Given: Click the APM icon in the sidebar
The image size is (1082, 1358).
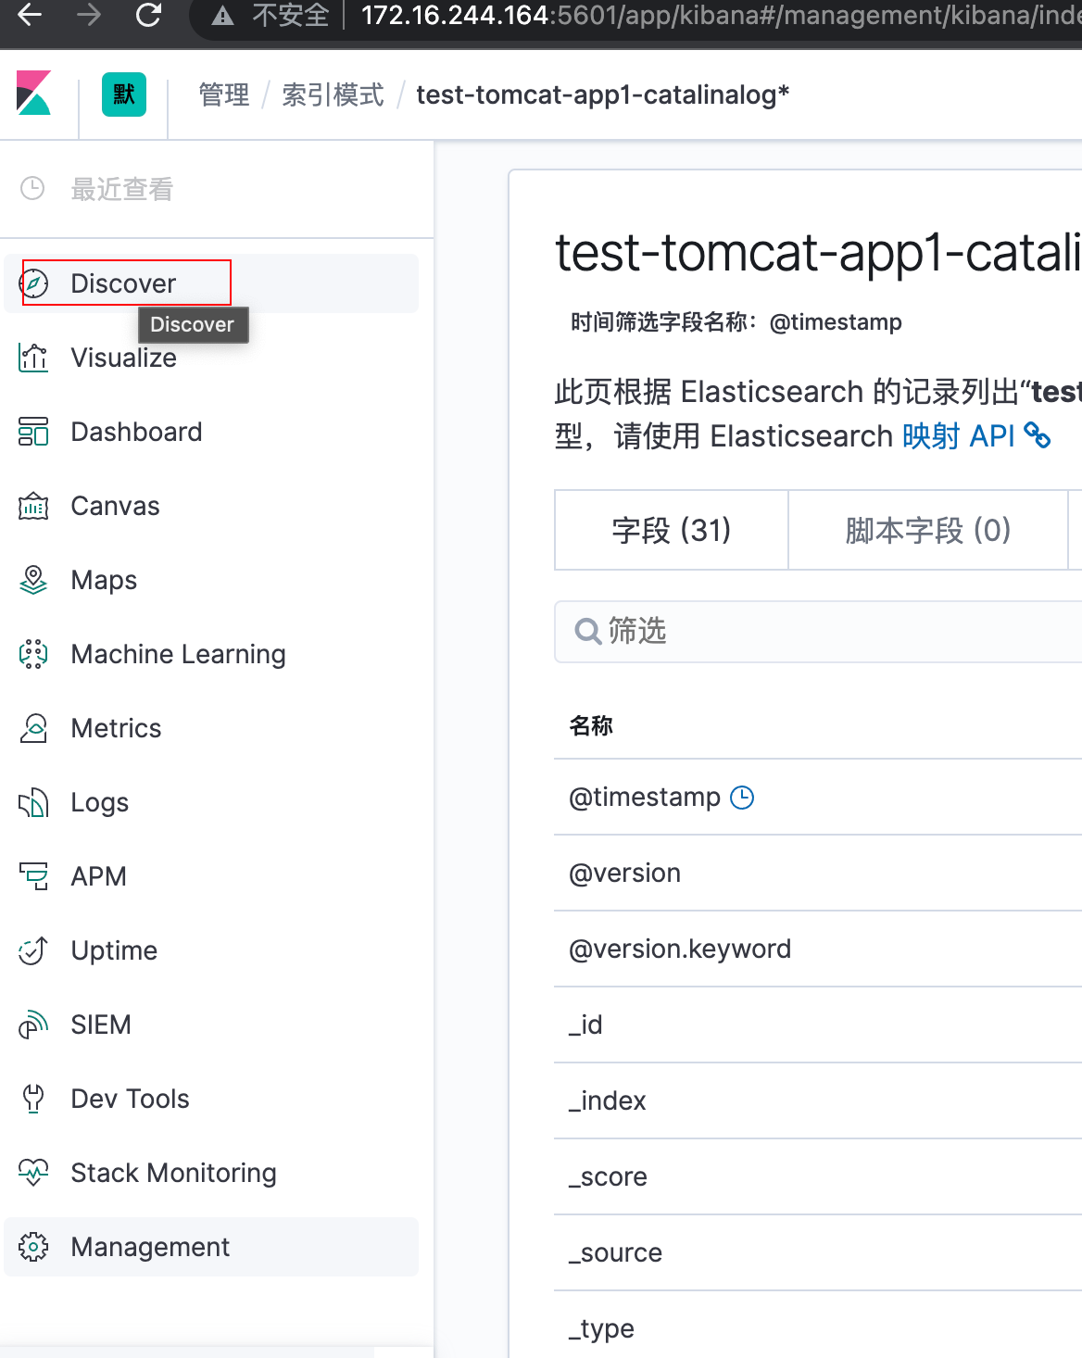Looking at the screenshot, I should click(x=33, y=876).
